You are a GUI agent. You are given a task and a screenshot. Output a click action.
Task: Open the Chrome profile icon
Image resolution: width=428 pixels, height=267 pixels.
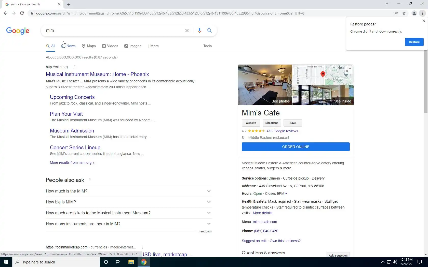414,13
